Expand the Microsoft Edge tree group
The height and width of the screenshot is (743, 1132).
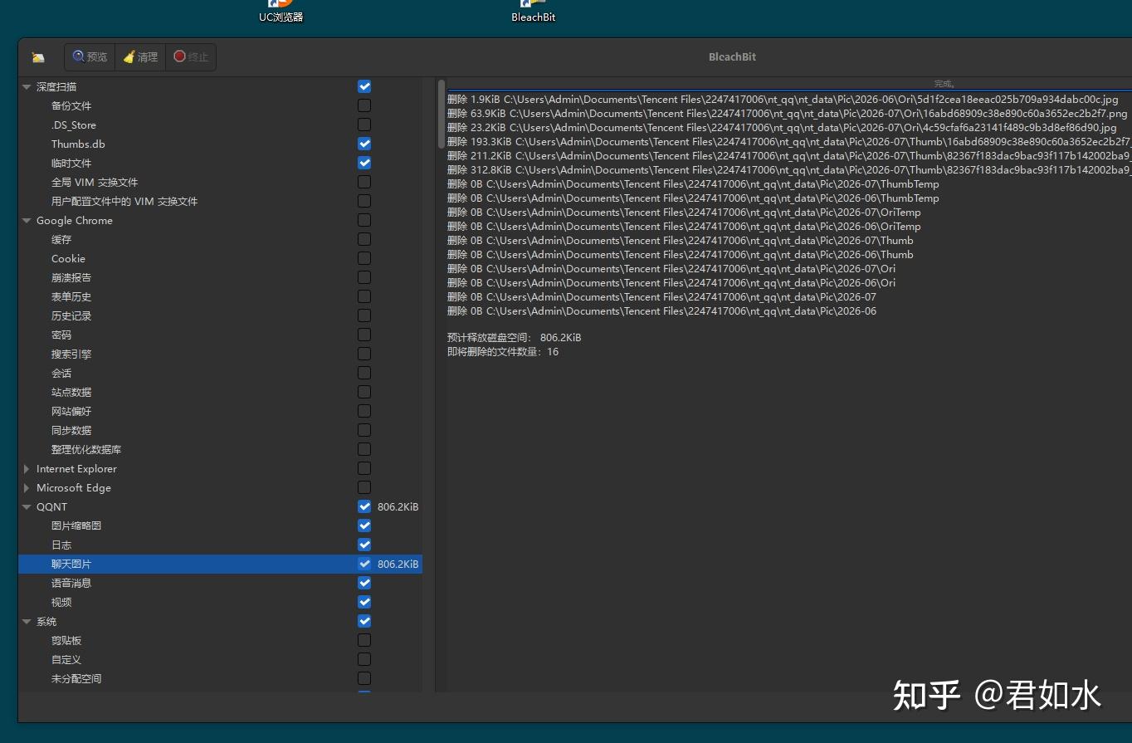click(27, 488)
